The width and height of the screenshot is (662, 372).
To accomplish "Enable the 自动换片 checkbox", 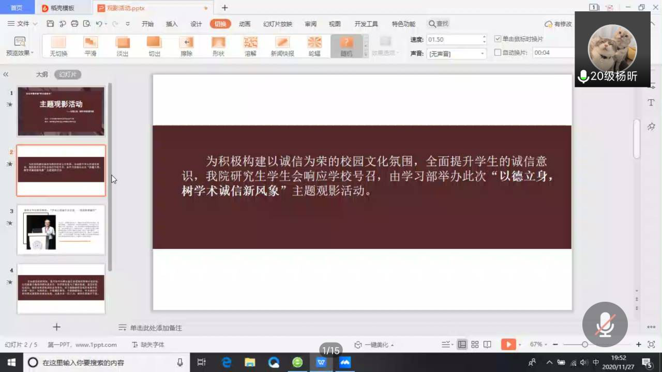I will click(x=498, y=53).
